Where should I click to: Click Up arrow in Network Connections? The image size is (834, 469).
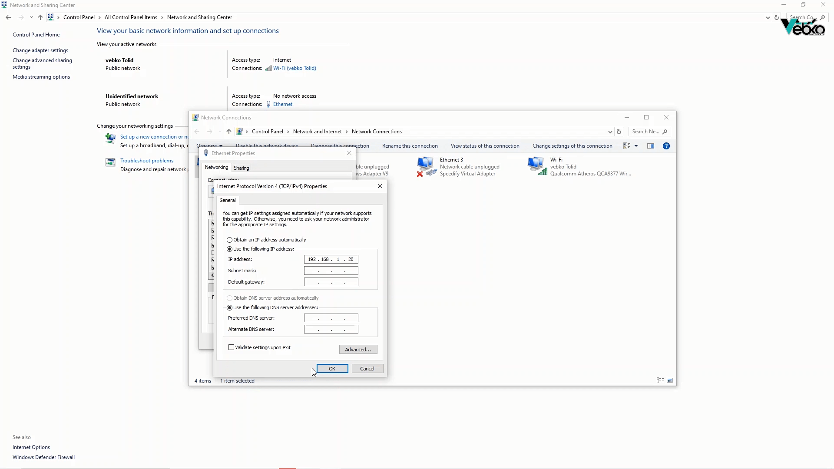pos(229,132)
